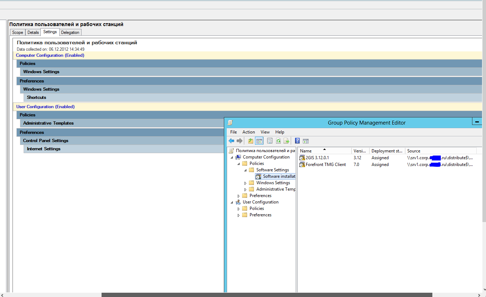Open Properties from the editor toolbar

[x=270, y=141]
